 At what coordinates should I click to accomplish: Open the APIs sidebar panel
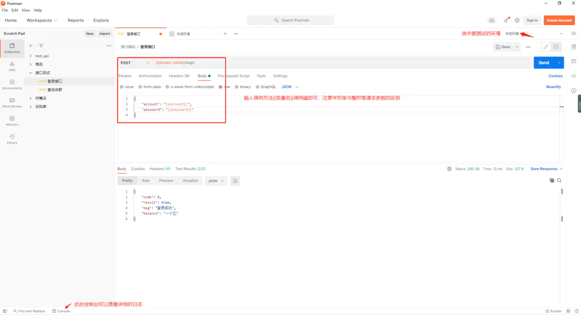point(12,66)
